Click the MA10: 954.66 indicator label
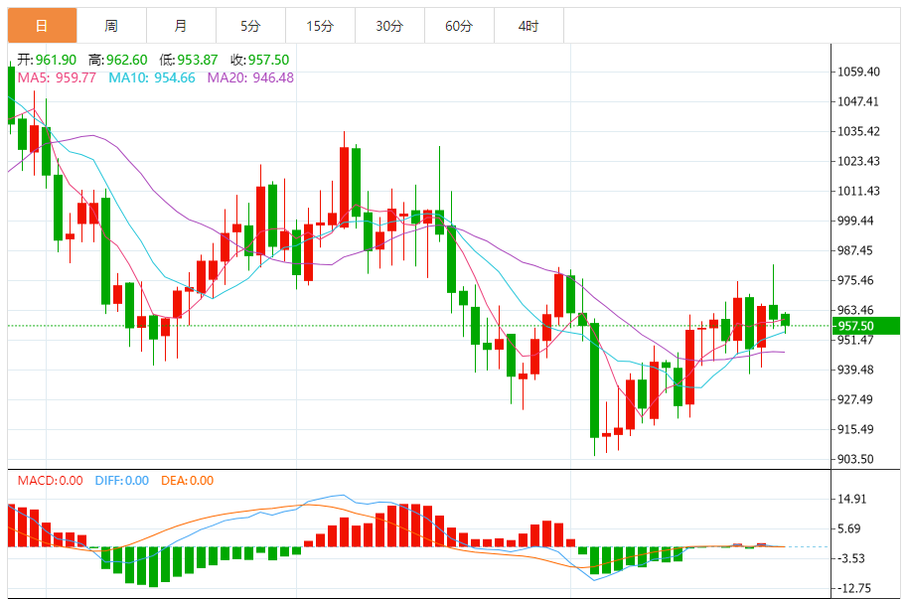906x599 pixels. click(152, 77)
